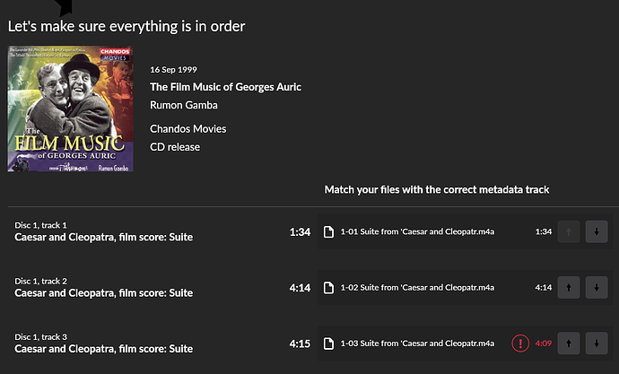Click the 'CD release' text
Viewport: 619px width, 374px height.
point(175,147)
